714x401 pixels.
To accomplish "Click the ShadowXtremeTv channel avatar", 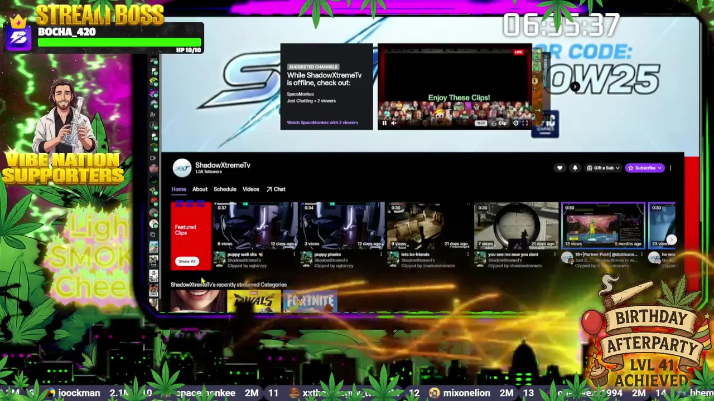I will (182, 168).
